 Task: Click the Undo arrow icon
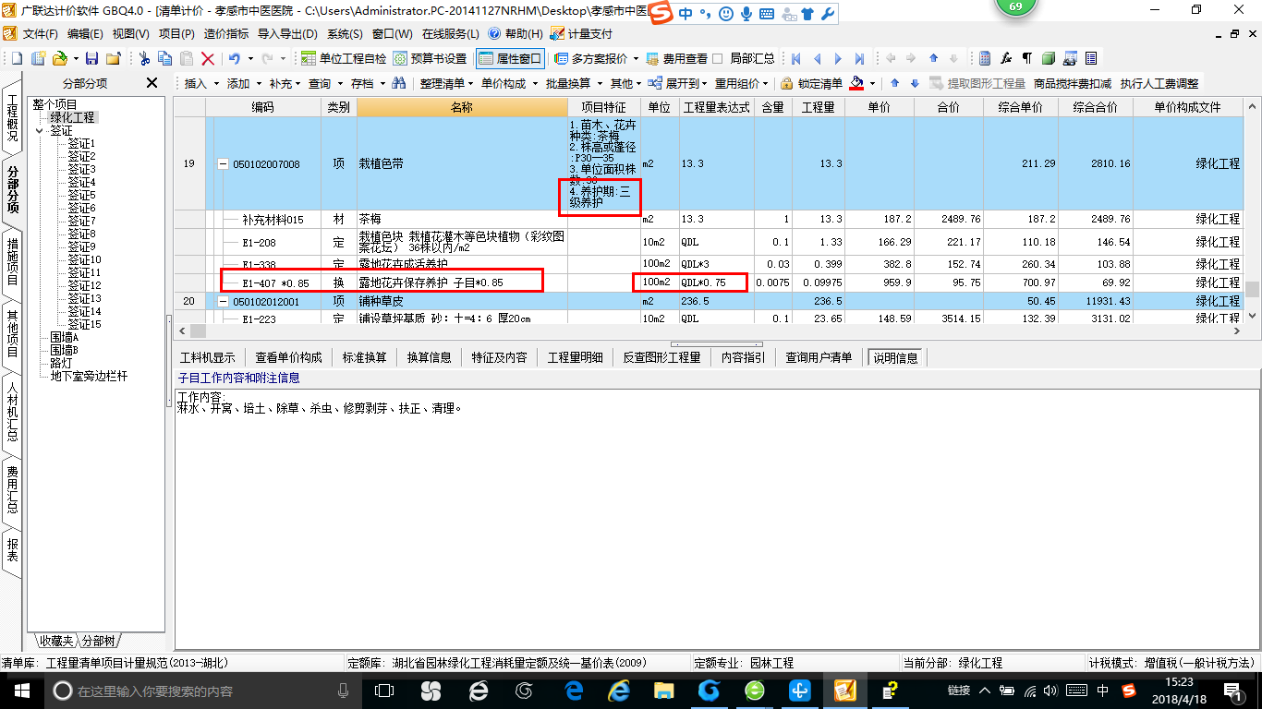point(235,58)
